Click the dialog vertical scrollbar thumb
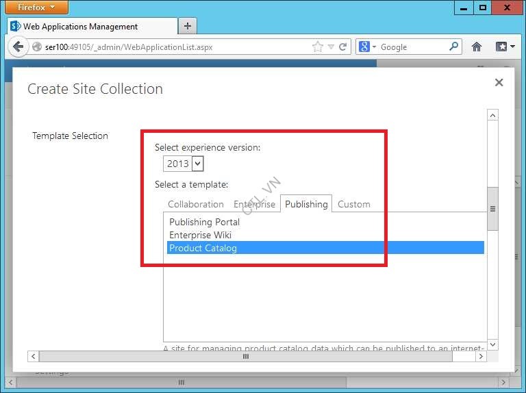 (x=492, y=208)
